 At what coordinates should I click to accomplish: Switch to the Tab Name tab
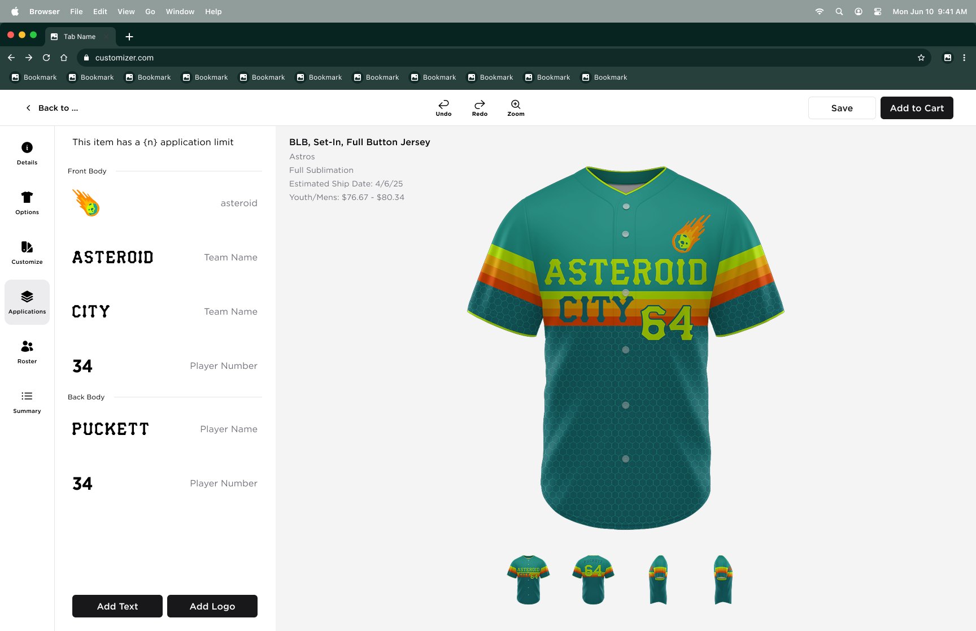point(80,37)
